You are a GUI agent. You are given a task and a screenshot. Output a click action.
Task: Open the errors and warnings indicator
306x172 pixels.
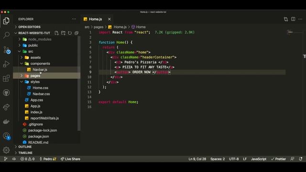coord(28,159)
